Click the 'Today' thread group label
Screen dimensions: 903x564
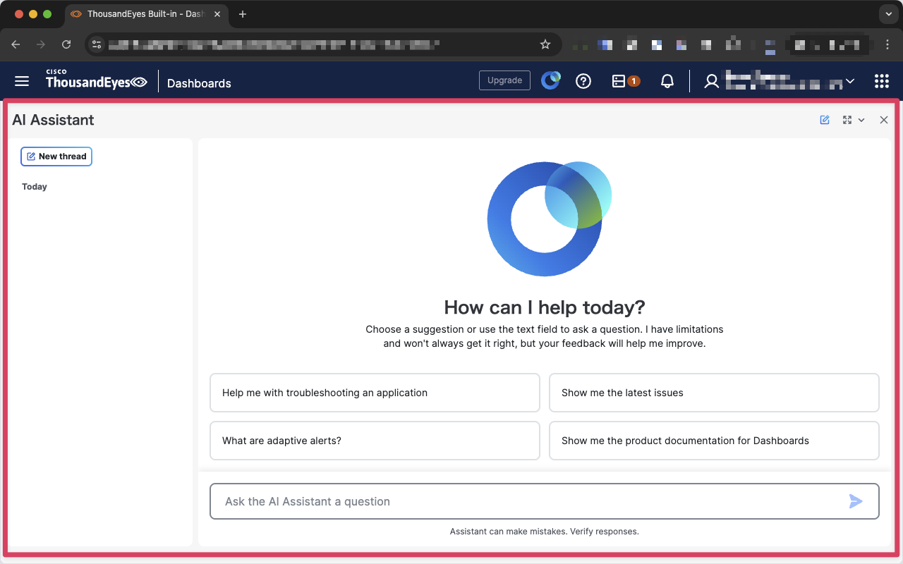pos(35,187)
